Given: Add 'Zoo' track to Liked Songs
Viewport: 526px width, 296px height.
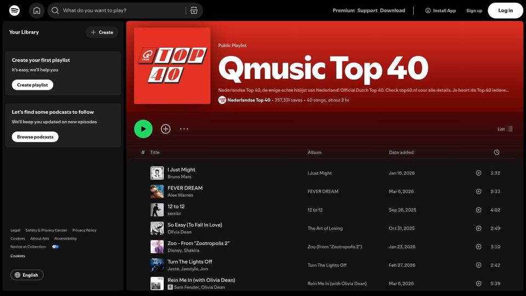Looking at the screenshot, I should tap(479, 247).
